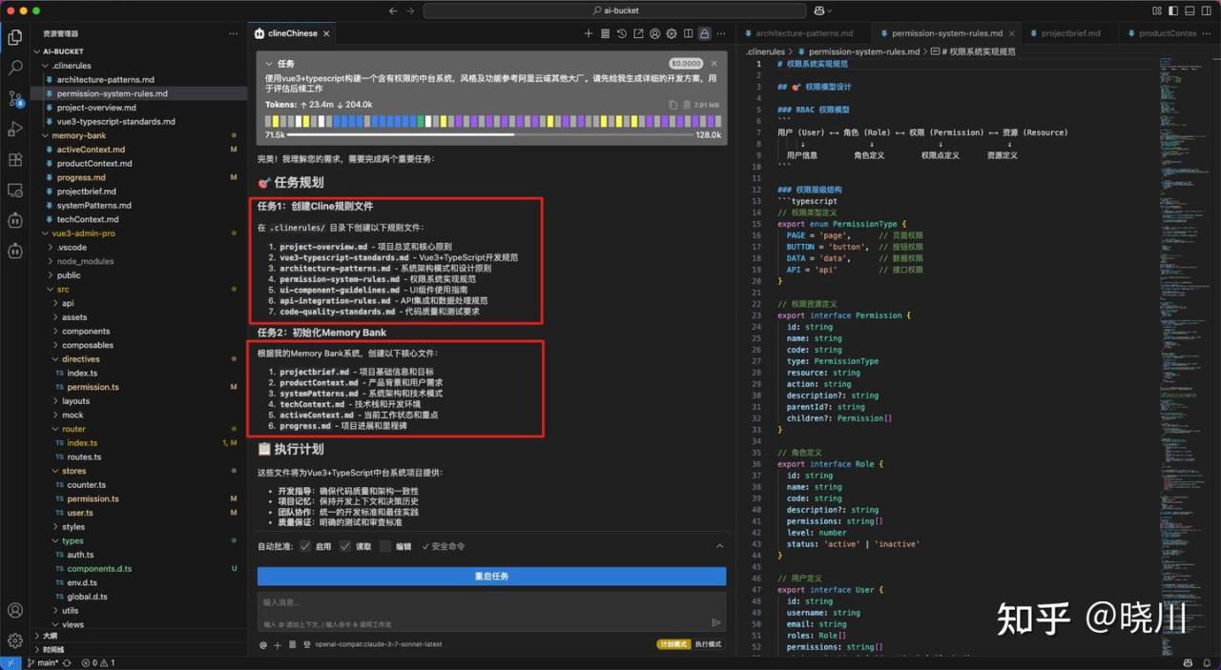Image resolution: width=1221 pixels, height=670 pixels.
Task: Click the main branch in status bar
Action: [x=43, y=662]
